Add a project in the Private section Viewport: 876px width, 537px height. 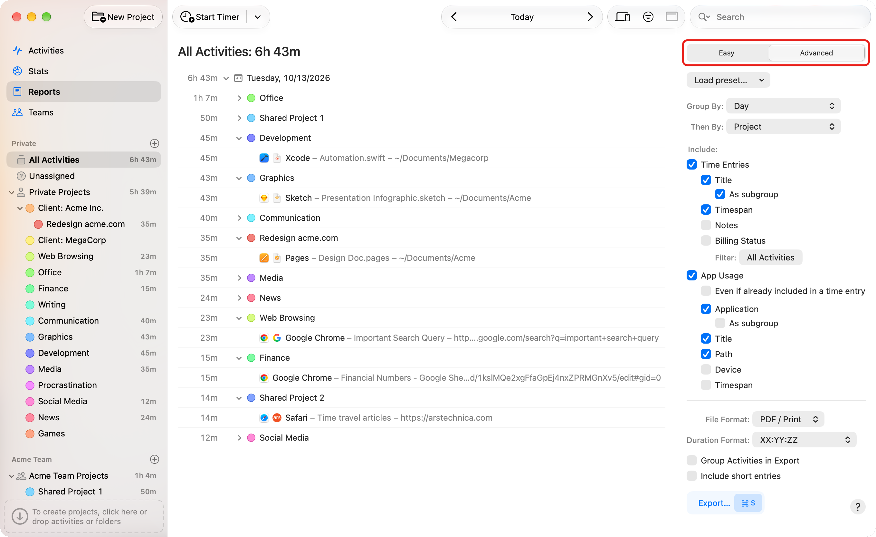154,143
